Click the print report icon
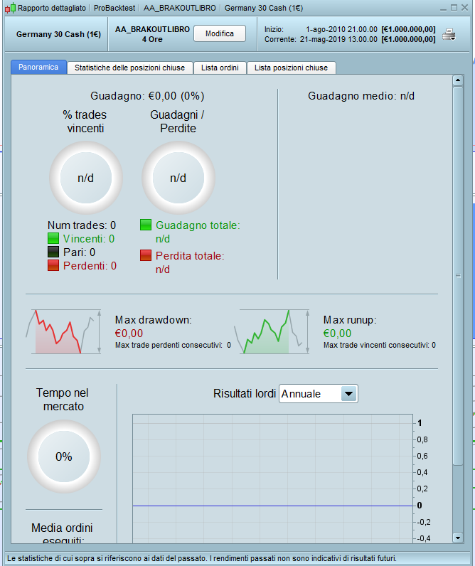Viewport: 475px width, 566px height. pos(449,35)
